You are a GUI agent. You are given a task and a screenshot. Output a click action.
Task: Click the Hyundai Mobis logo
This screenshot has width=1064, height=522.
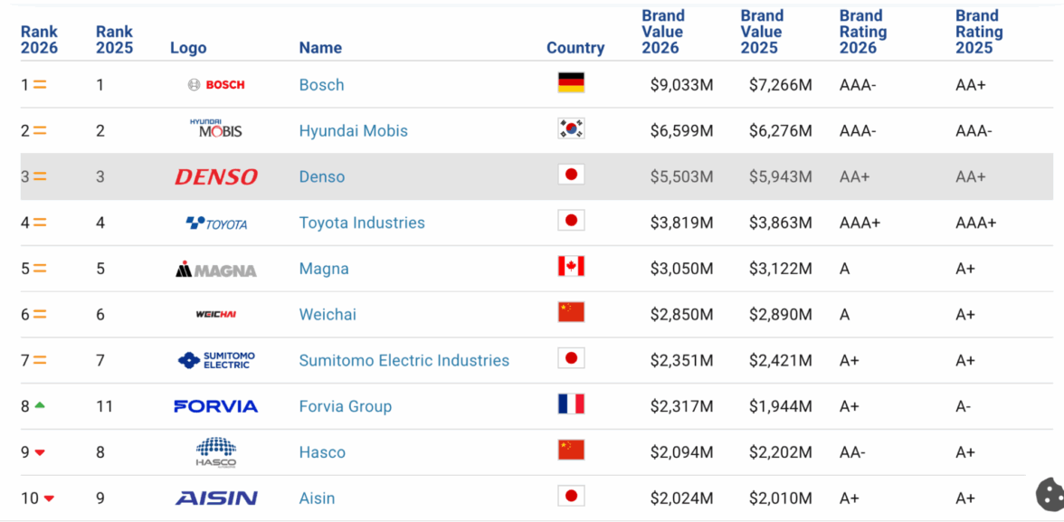click(x=216, y=129)
